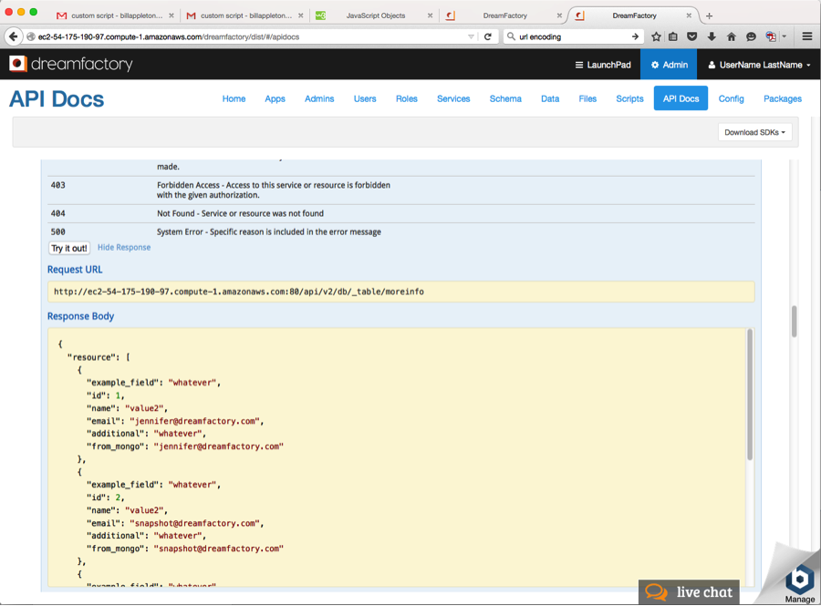
Task: Click the "snapshot@dreamfactory.com" email value
Action: (x=195, y=523)
